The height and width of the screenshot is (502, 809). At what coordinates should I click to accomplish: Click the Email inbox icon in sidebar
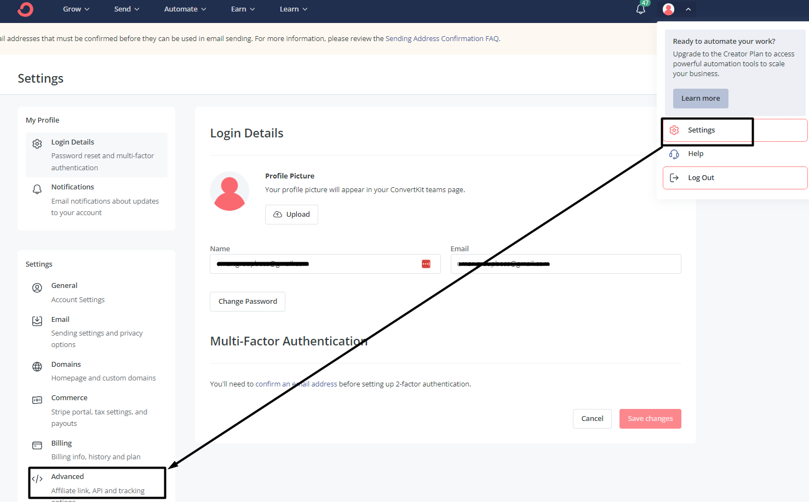click(x=37, y=321)
